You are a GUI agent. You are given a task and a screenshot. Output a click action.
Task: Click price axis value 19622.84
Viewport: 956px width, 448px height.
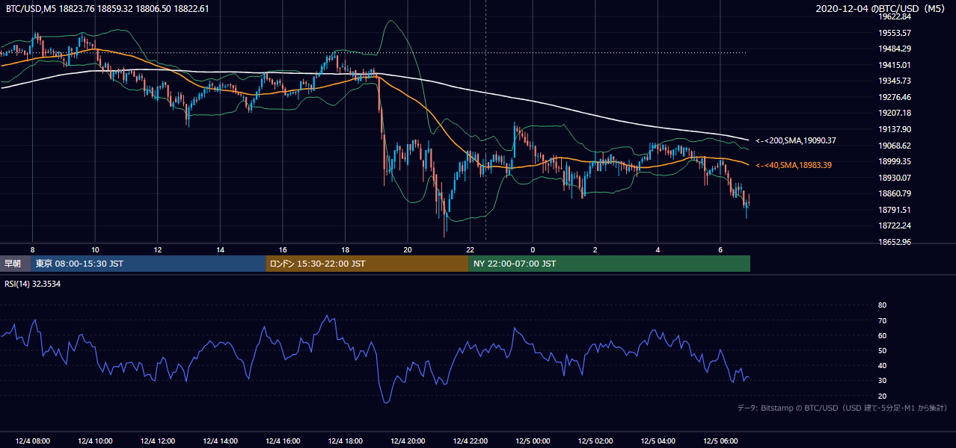click(x=894, y=16)
